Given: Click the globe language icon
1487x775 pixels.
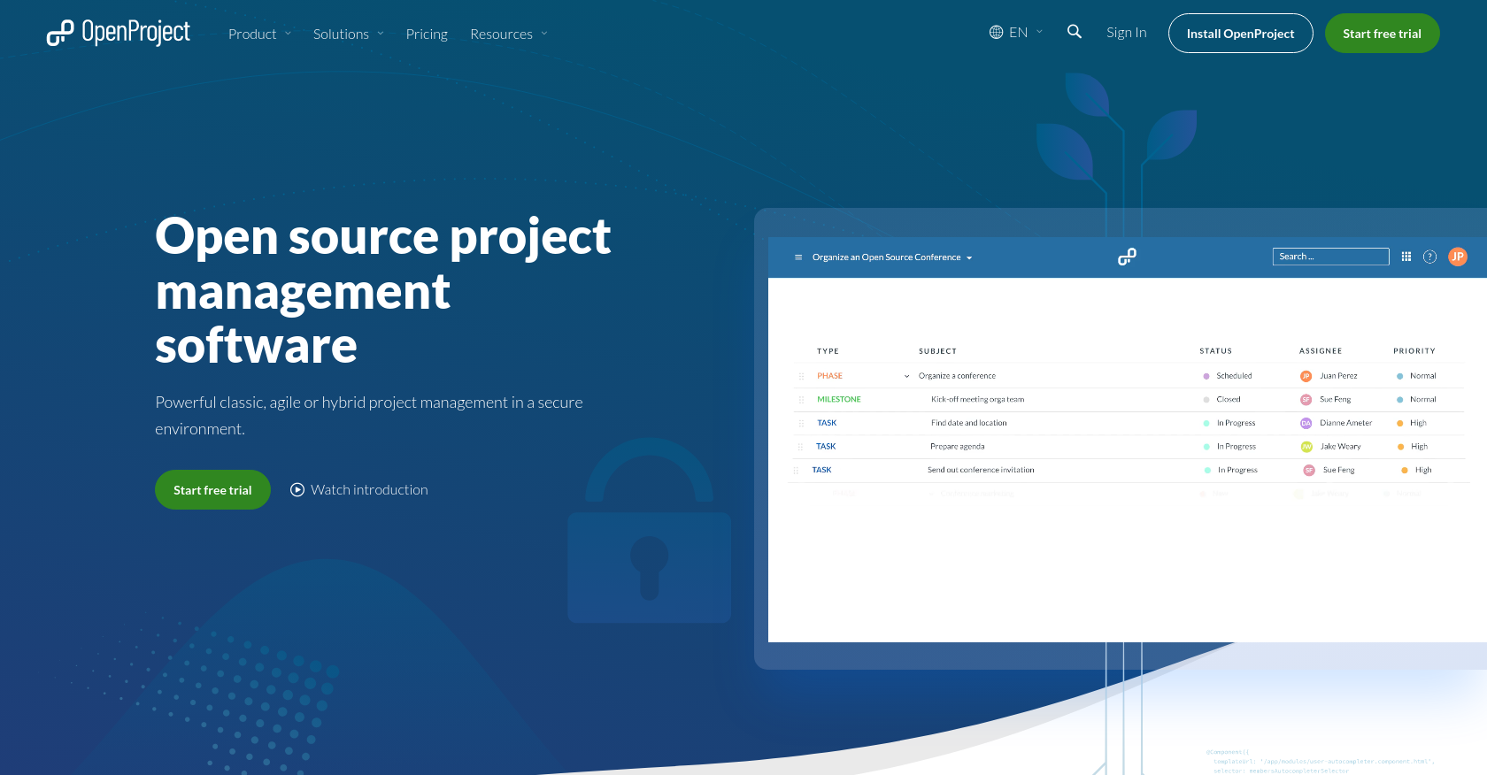Looking at the screenshot, I should (x=996, y=32).
